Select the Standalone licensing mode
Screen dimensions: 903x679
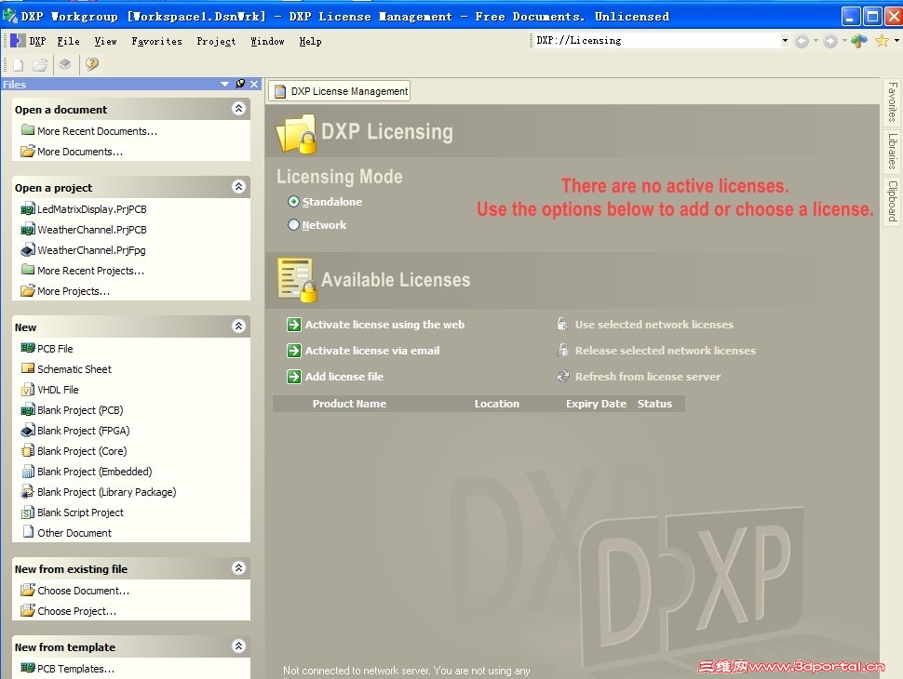[293, 202]
